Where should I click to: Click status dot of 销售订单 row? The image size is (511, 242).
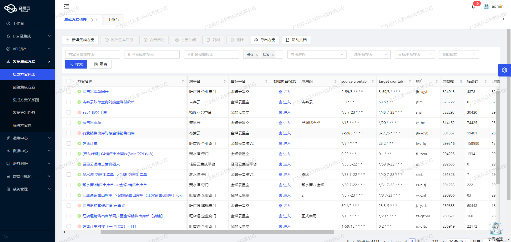[79, 143]
